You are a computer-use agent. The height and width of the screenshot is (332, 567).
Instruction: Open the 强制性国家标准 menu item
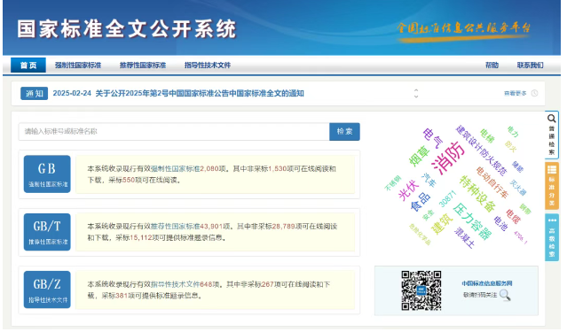[x=78, y=66]
